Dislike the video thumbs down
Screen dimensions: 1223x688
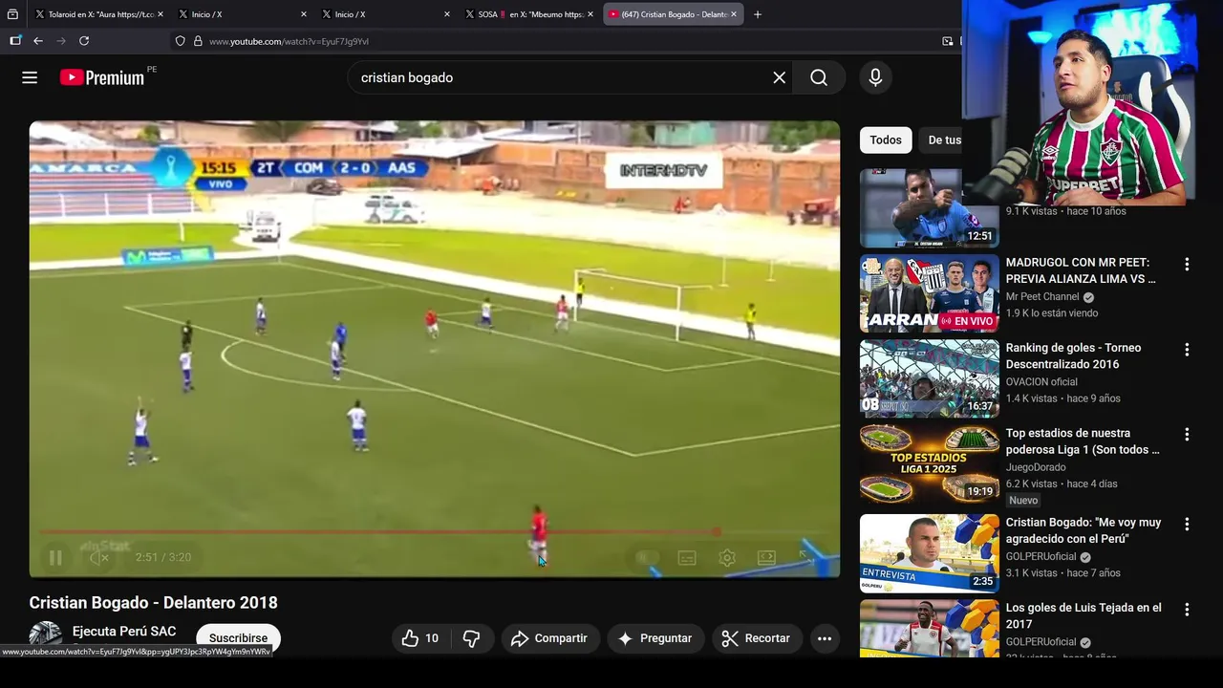pyautogui.click(x=472, y=638)
